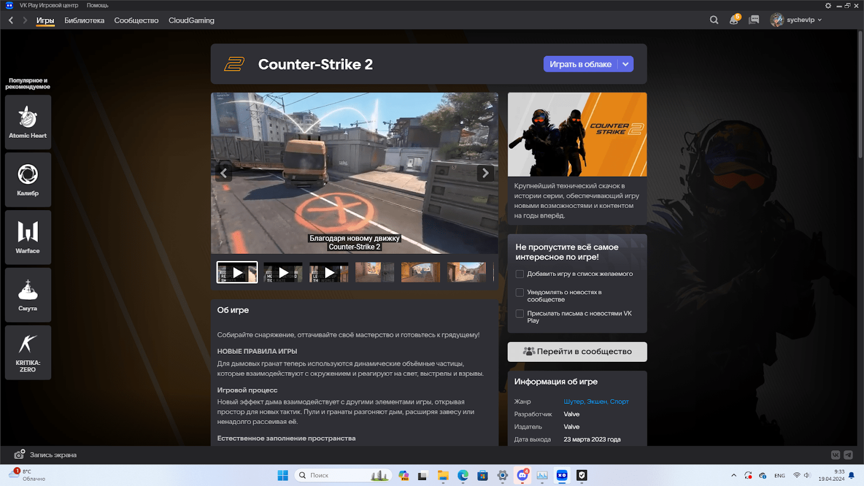Screen dimensions: 864x486
Task: Open the notifications bell
Action: click(734, 20)
